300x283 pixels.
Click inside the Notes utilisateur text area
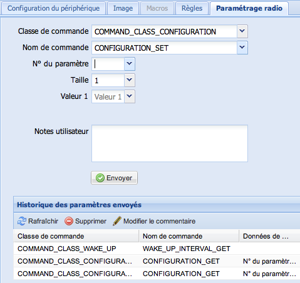click(170, 143)
